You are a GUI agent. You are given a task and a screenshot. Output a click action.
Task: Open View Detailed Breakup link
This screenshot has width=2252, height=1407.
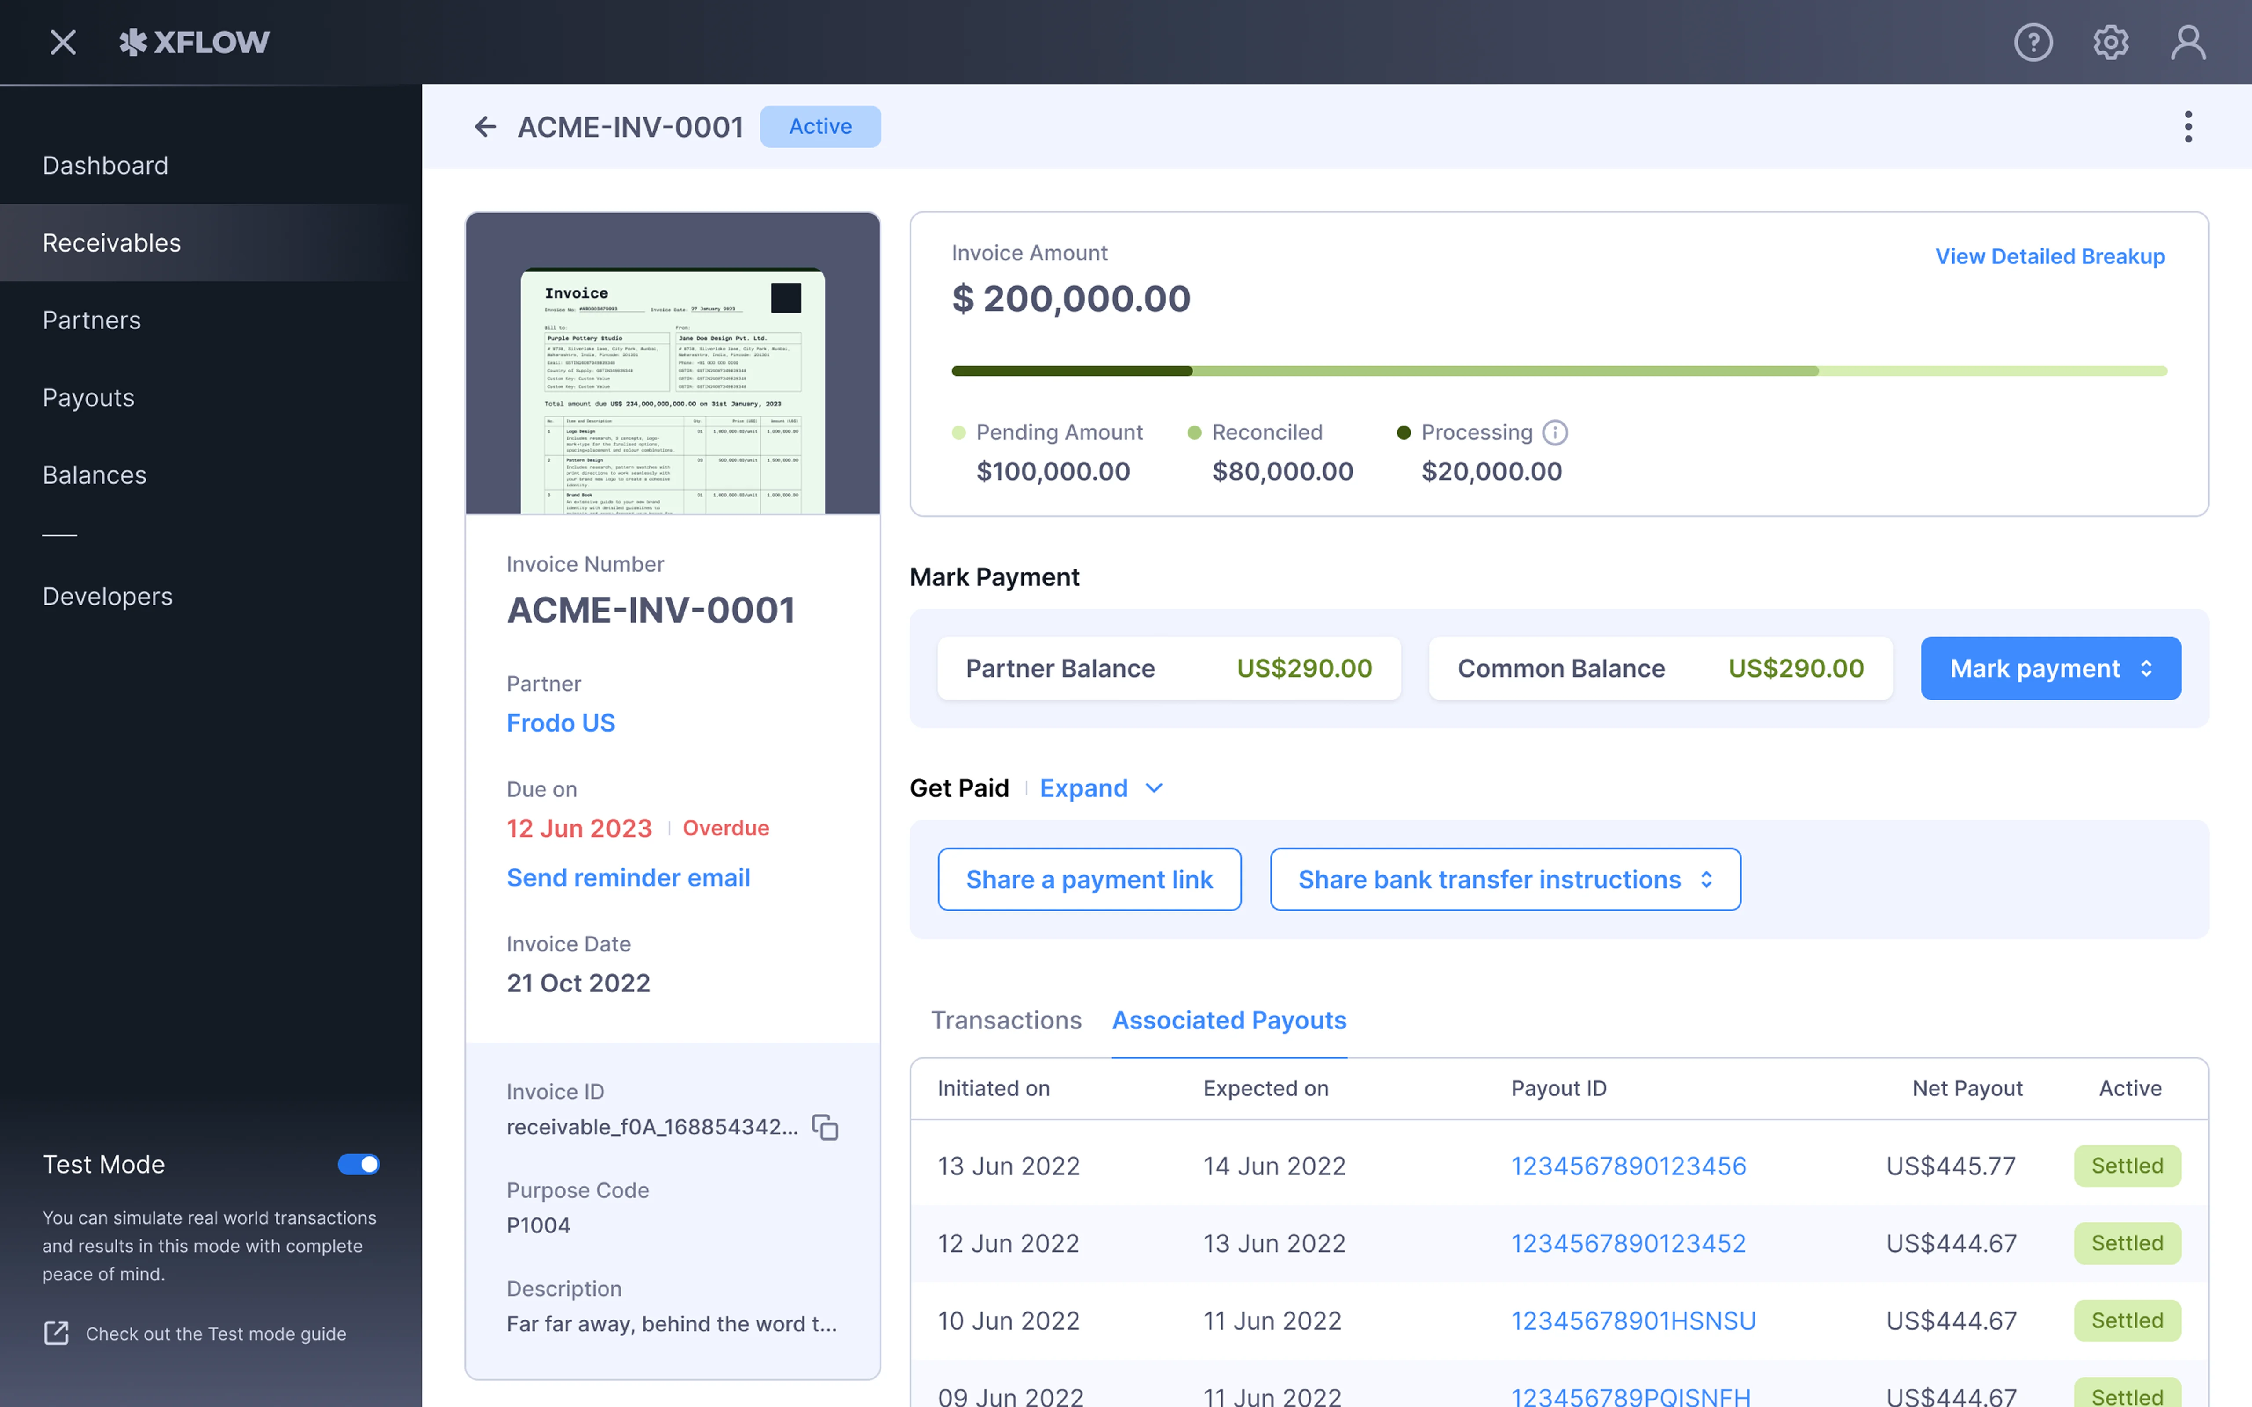point(2049,256)
